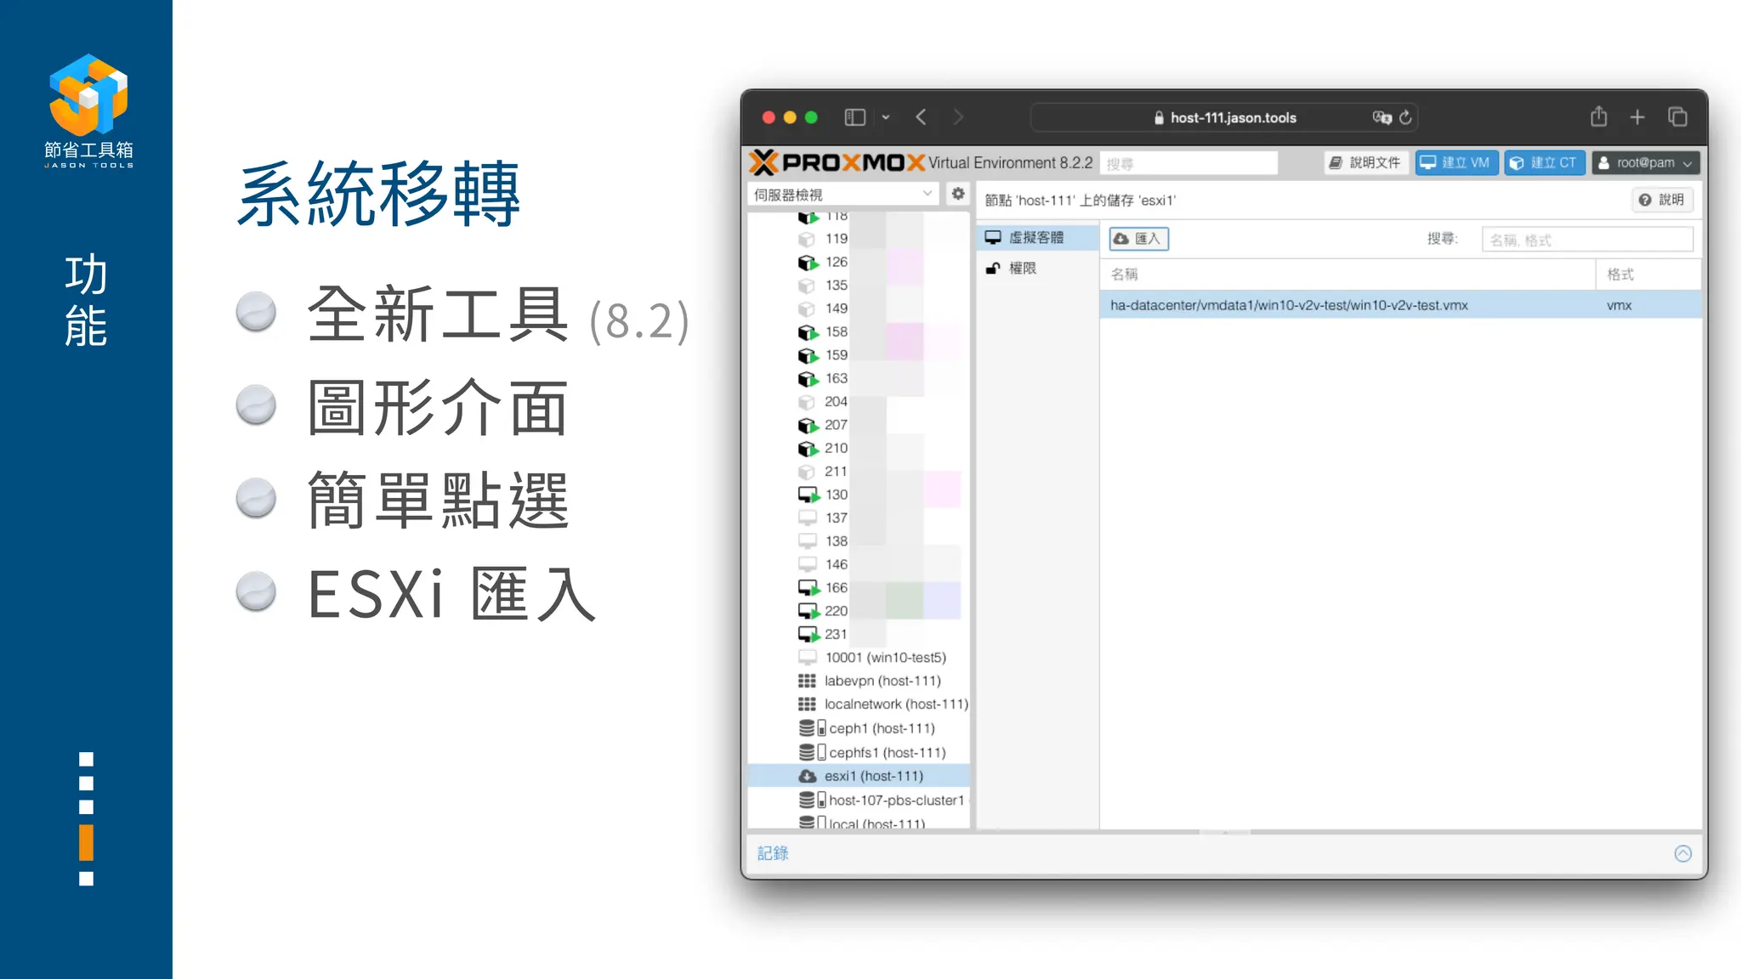Open the 伺服器檢視 view dropdown

coord(842,195)
